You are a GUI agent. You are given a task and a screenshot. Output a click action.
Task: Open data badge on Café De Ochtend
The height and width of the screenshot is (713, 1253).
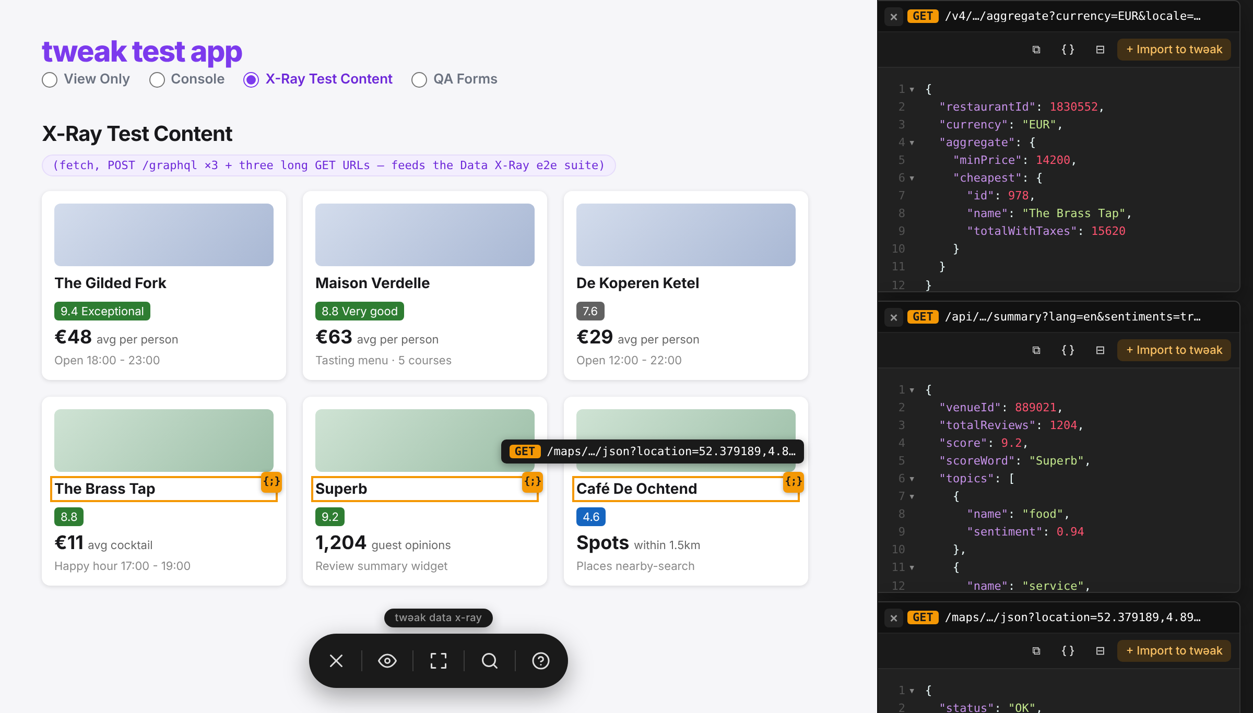pos(794,481)
